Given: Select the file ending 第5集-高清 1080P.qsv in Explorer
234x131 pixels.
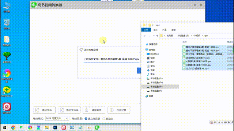Looking at the screenshot, I should (x=203, y=51).
